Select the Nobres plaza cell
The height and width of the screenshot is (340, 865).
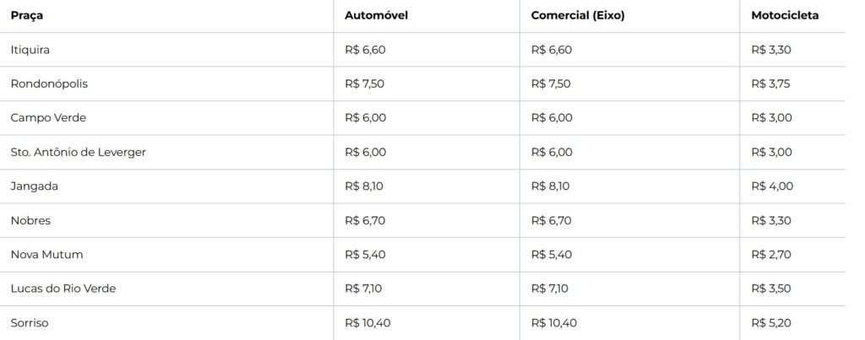coord(30,220)
